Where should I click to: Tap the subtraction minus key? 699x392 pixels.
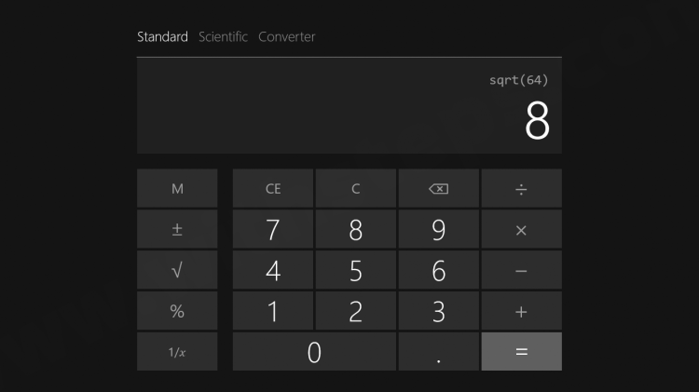[x=521, y=270]
